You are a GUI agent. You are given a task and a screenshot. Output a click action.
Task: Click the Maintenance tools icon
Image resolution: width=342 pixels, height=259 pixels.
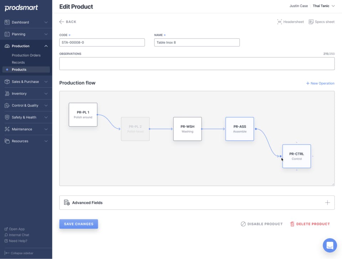[x=7, y=129]
